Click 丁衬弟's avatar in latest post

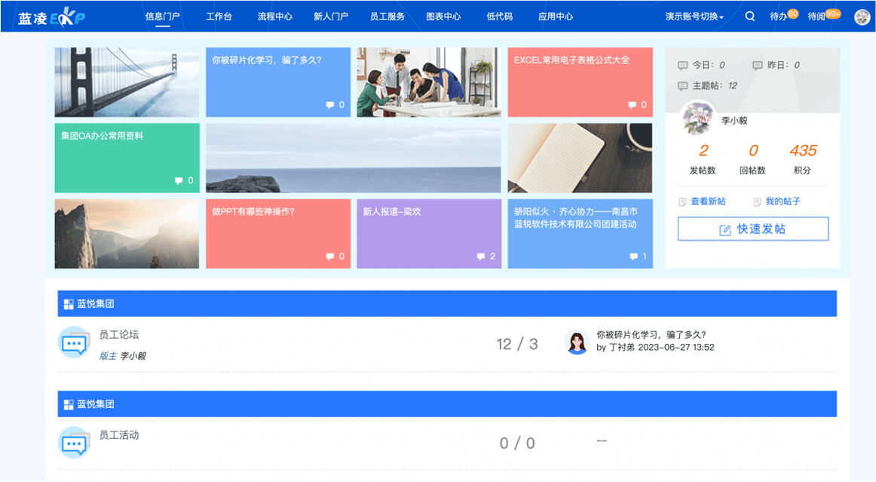click(x=577, y=342)
